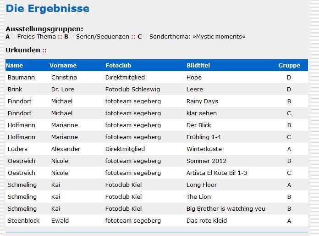Select the Baumann Christina table row
319x236 pixels.
tap(157, 77)
